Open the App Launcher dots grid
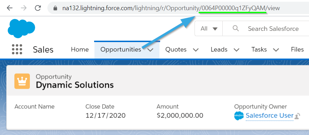 pyautogui.click(x=17, y=49)
